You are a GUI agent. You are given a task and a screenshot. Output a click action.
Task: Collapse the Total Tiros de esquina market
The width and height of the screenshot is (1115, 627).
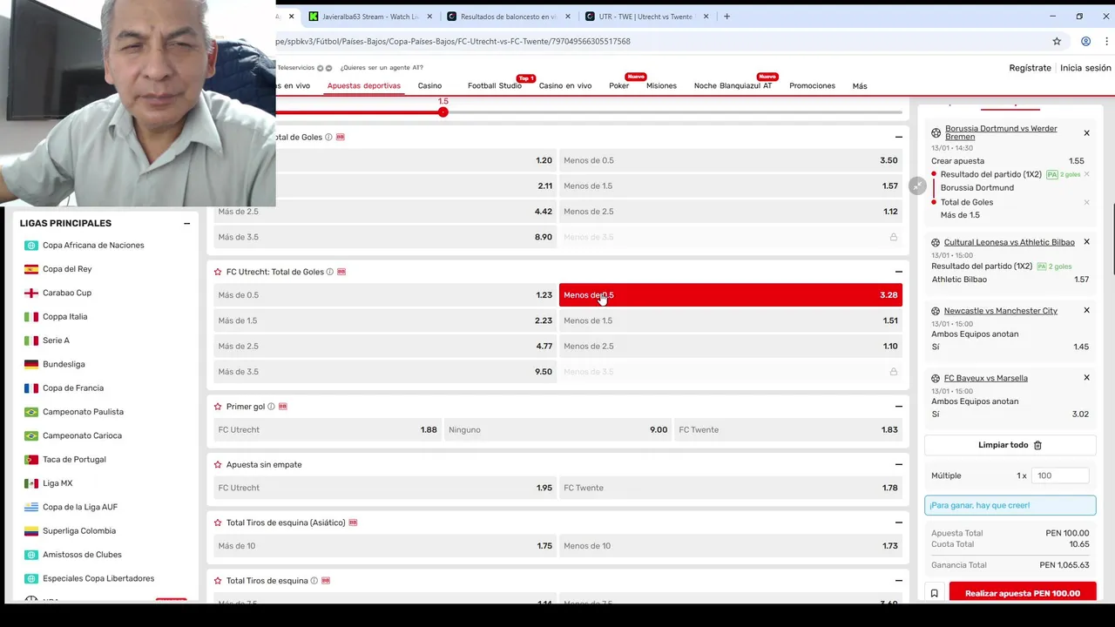pyautogui.click(x=898, y=581)
